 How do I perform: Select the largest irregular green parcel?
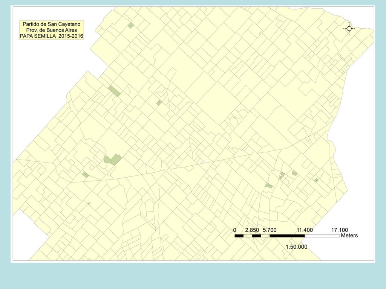point(112,160)
